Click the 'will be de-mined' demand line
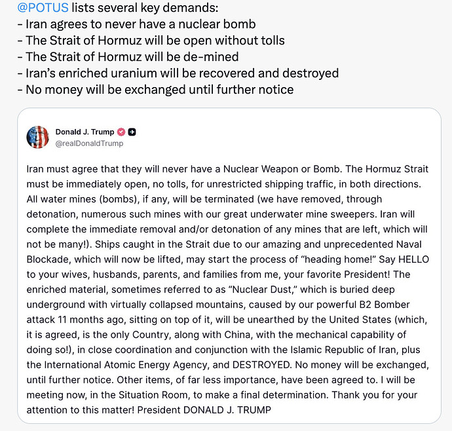 [x=128, y=57]
